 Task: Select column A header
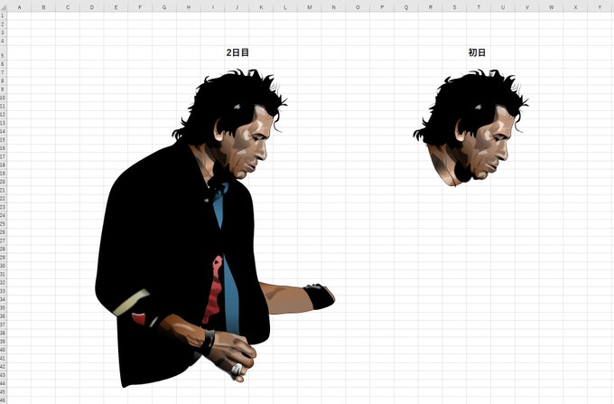coord(19,7)
